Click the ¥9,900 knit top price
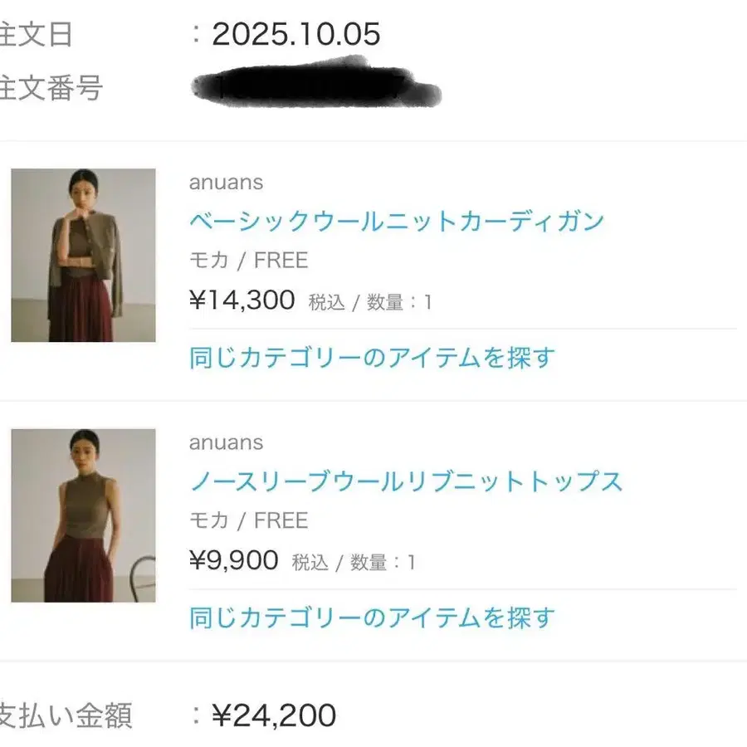 point(234,560)
